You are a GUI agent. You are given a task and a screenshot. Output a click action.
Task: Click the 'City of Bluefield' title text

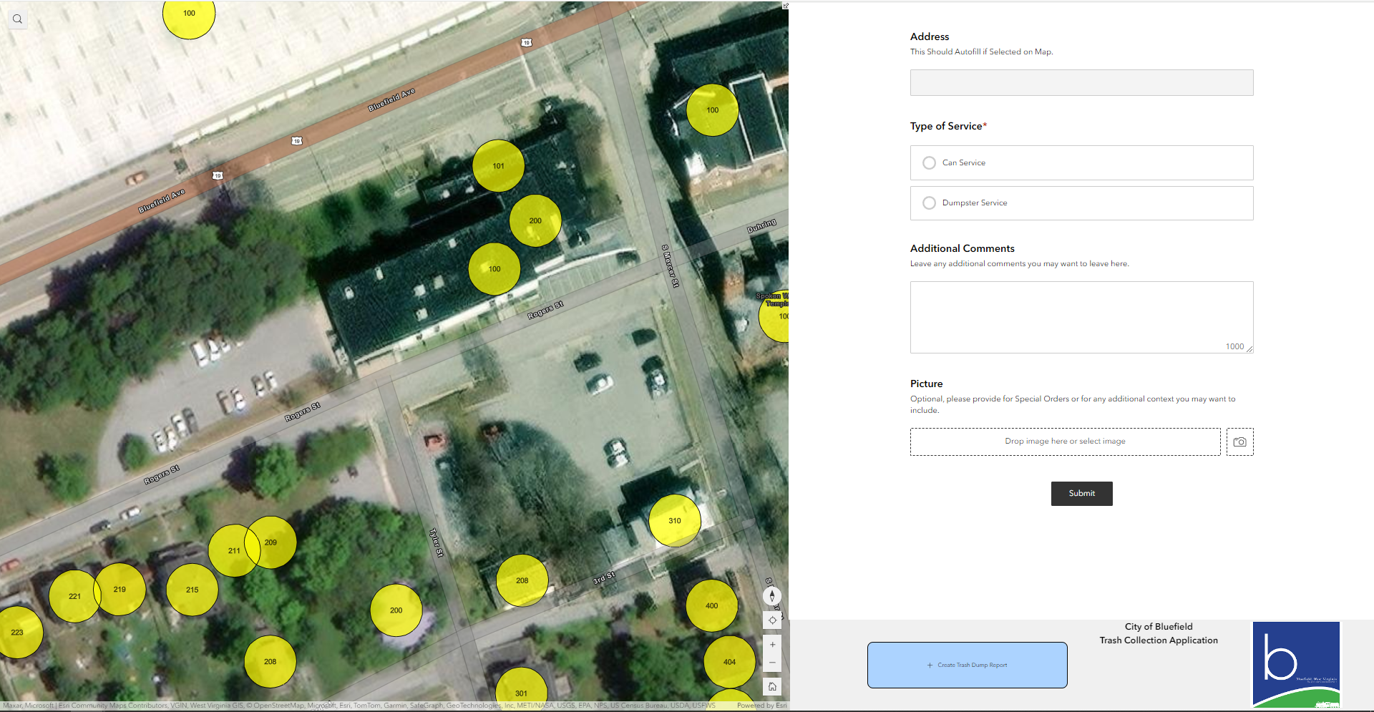click(1159, 627)
